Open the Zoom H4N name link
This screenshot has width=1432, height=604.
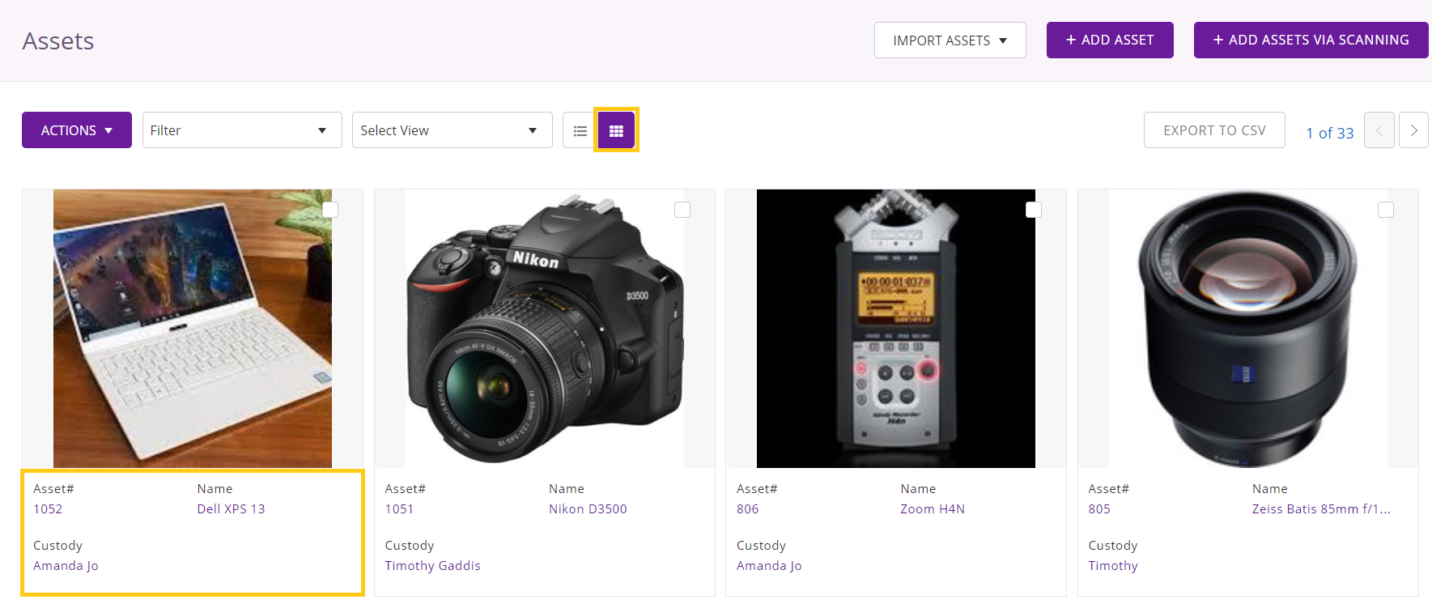[x=933, y=509]
